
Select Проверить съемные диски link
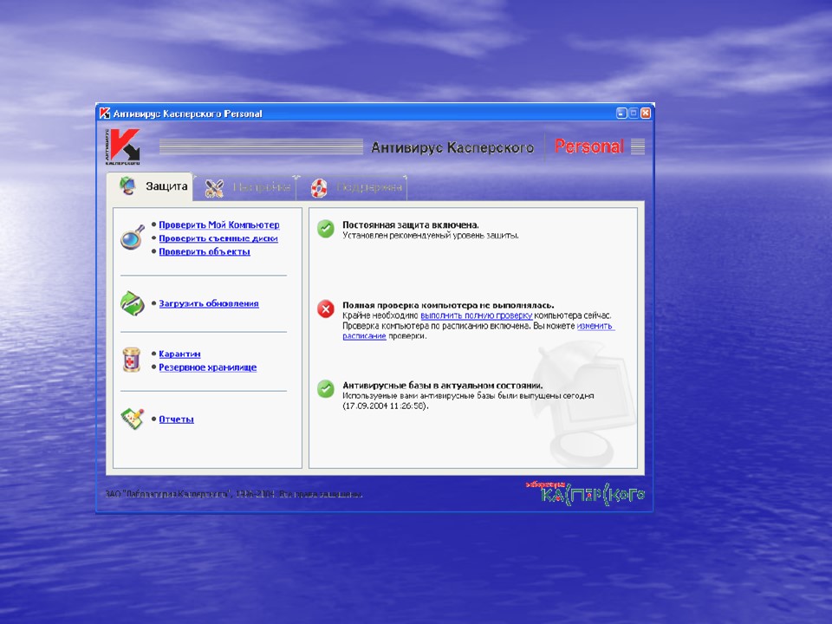(x=218, y=238)
